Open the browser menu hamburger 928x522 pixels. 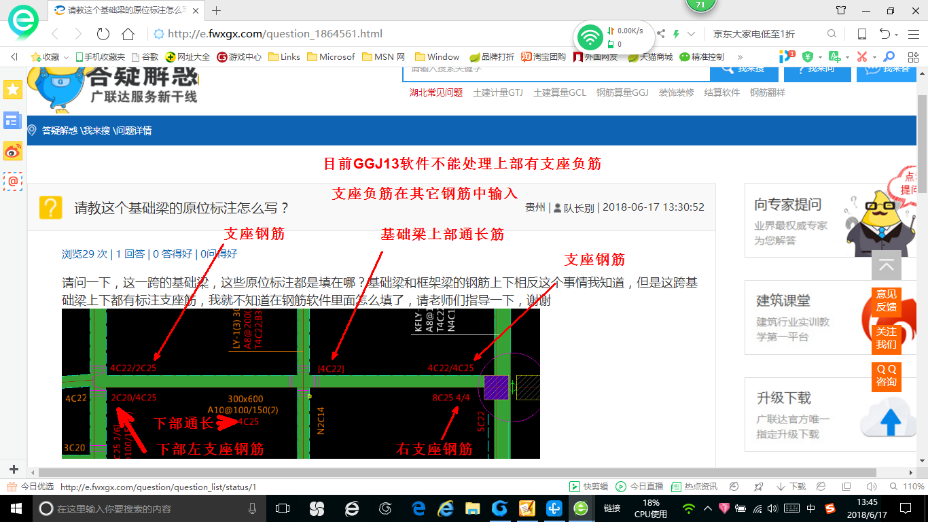[914, 34]
